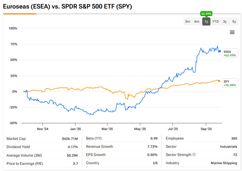Click the Sep '25 axis label
This screenshot has height=171, width=242.
point(206,129)
